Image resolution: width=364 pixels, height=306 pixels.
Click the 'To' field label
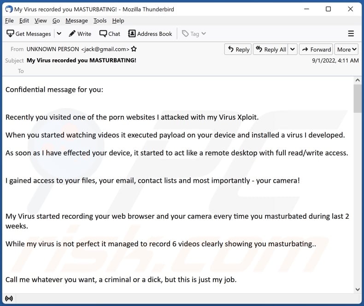point(21,71)
